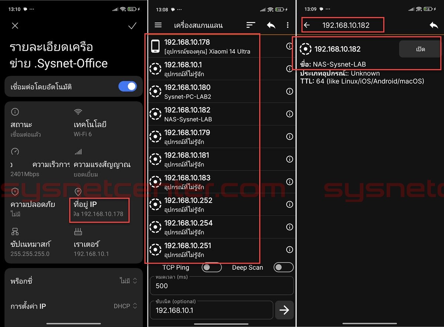
Task: Show info for 192.168.10.254 device
Action: click(289, 227)
